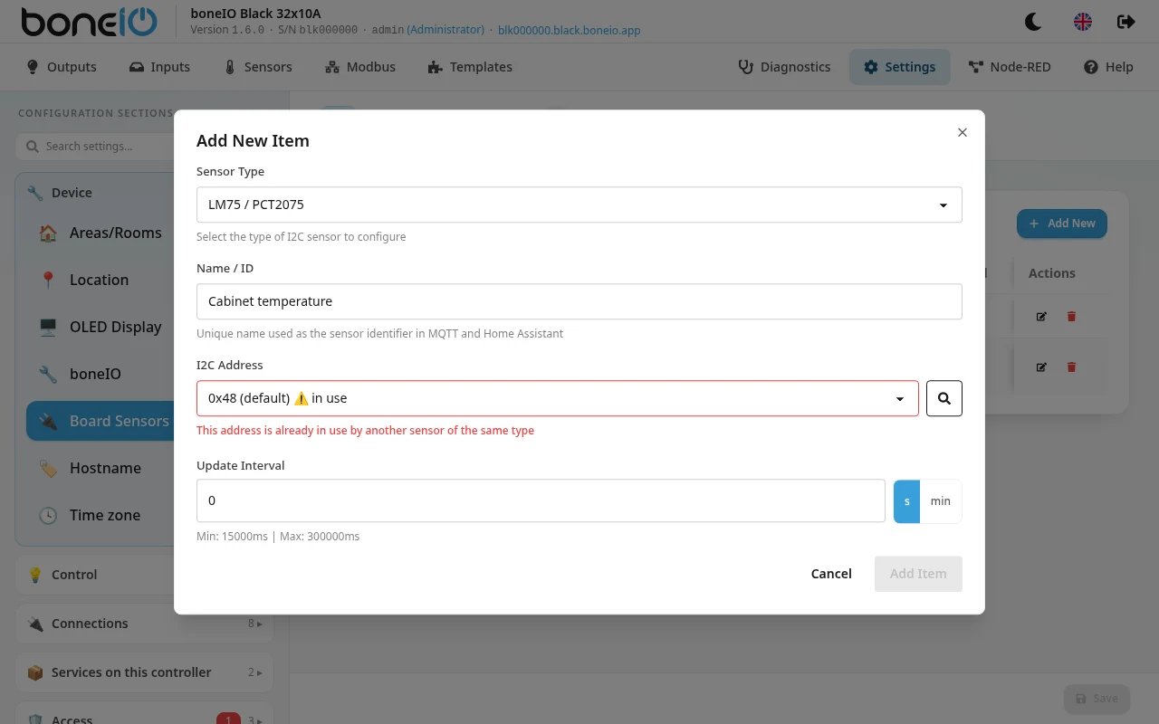Open the boneIO logo home
This screenshot has height=724, width=1159.
point(89,22)
